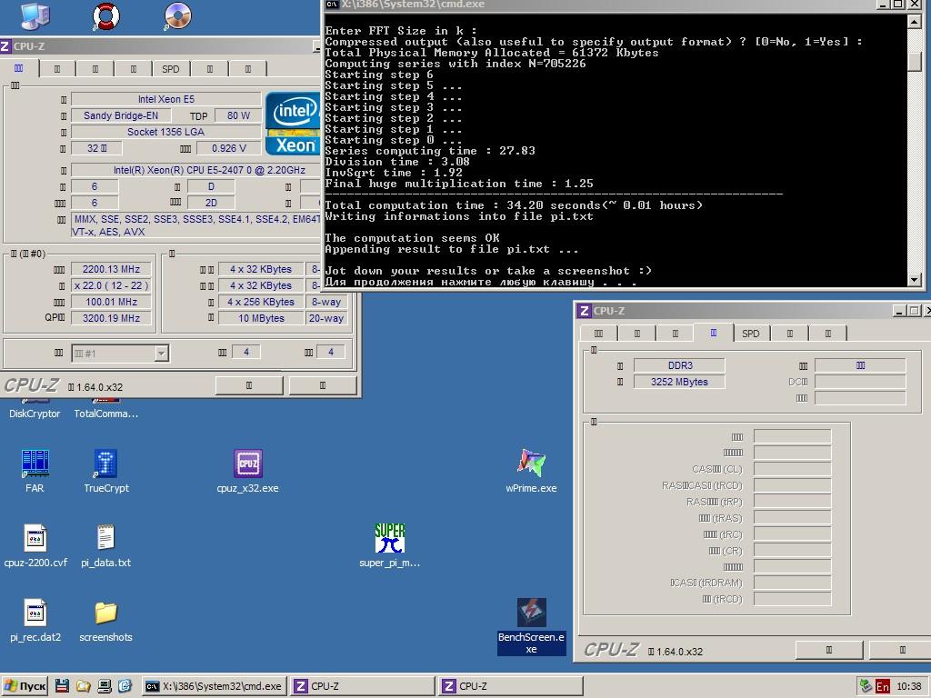Click save diskette quick launch icon

click(62, 685)
